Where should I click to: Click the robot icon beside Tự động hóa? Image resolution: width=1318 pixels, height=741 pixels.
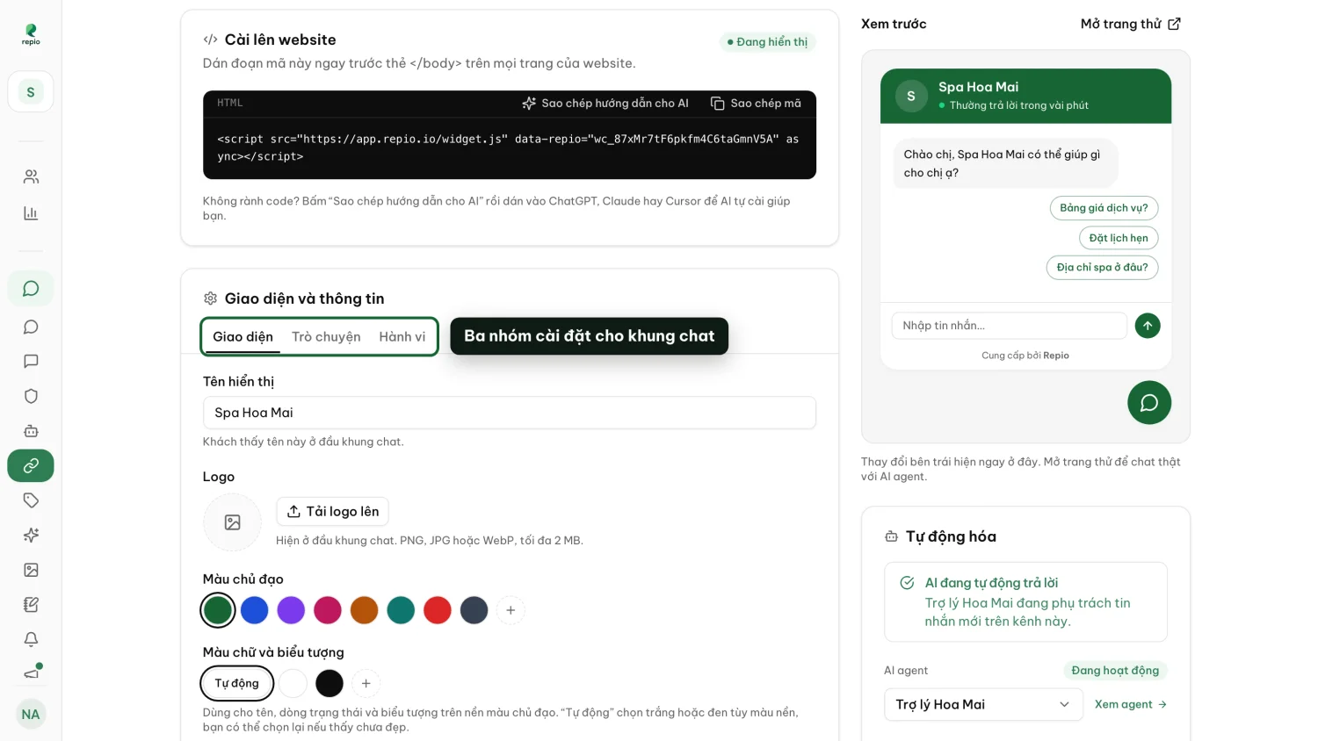pos(891,536)
